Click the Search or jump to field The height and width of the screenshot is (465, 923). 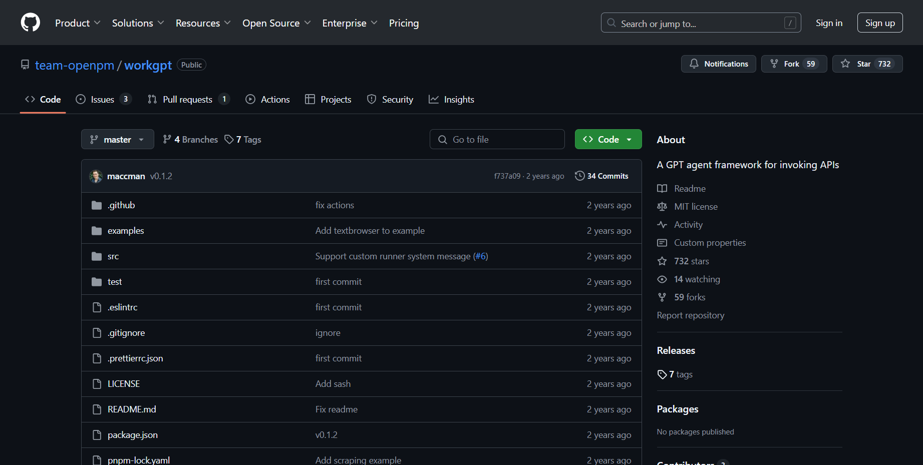(x=701, y=23)
